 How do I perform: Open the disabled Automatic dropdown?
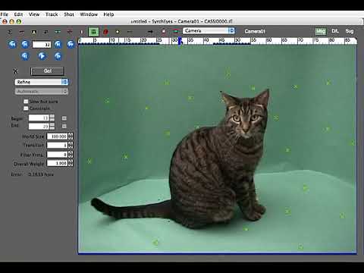42,91
